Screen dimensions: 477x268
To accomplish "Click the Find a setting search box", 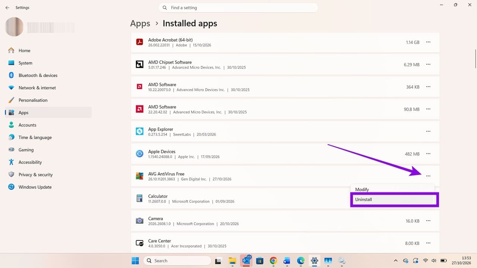I will point(238,7).
